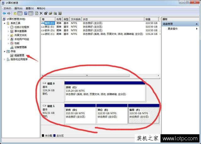
Task: Click the Delete X toolbar icon
Action: pos(41,13)
